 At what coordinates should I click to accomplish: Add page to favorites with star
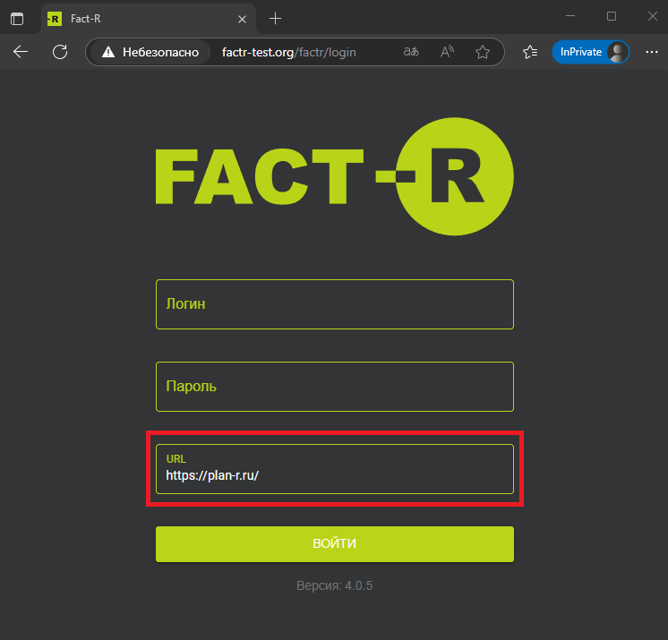pyautogui.click(x=483, y=52)
